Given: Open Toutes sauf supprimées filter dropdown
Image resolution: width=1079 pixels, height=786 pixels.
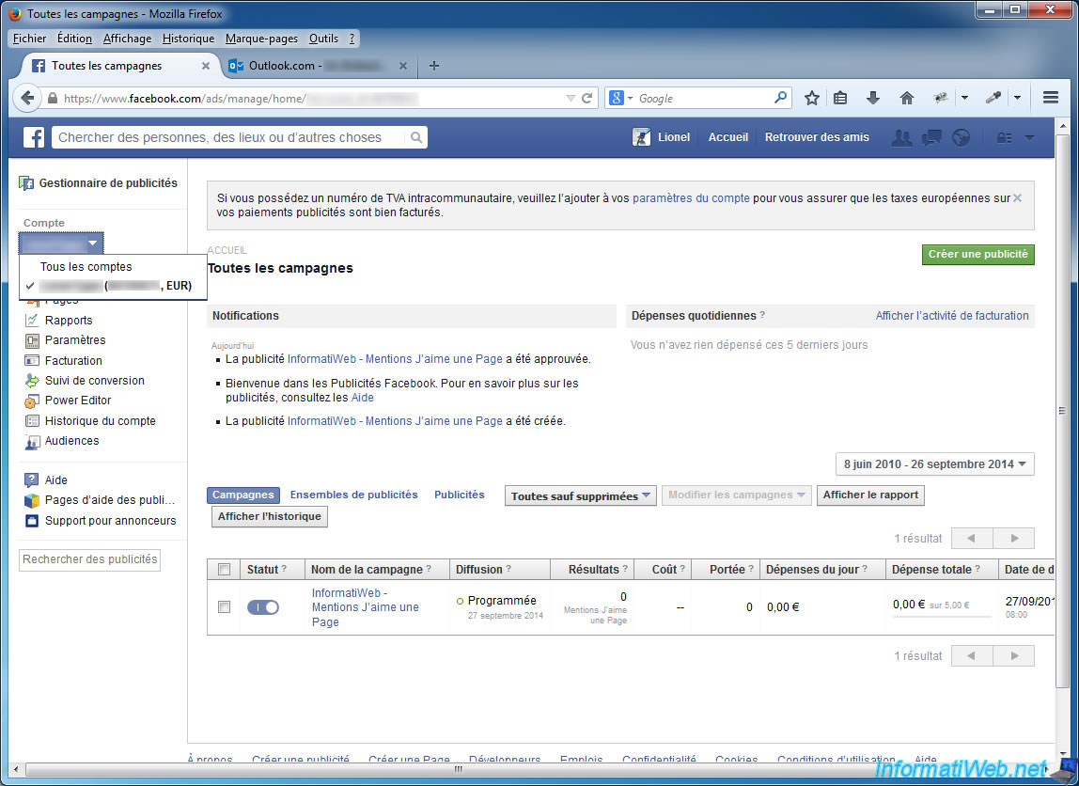Looking at the screenshot, I should [x=580, y=496].
